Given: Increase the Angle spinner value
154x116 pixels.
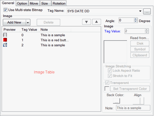Looking at the screenshot, I should 136,19.
